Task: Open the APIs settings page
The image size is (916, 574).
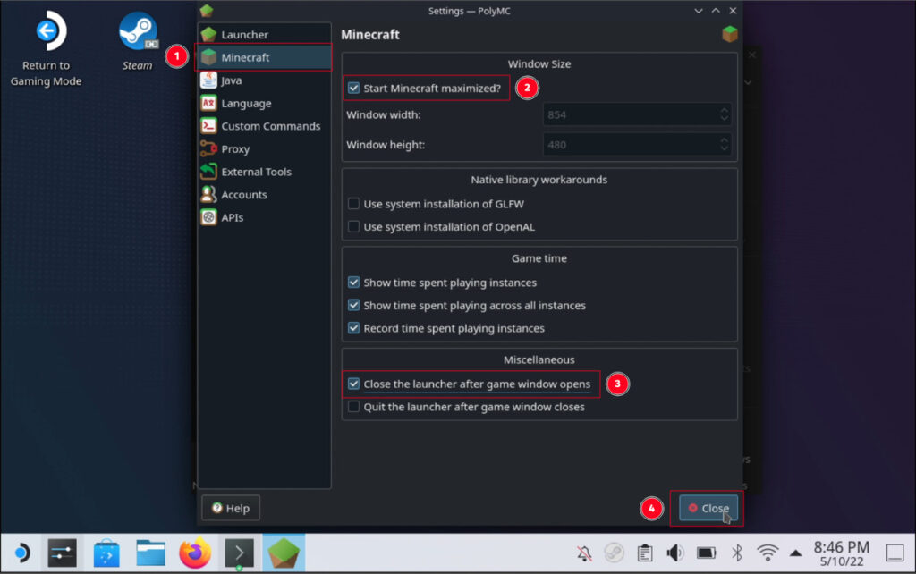Action: click(x=264, y=217)
